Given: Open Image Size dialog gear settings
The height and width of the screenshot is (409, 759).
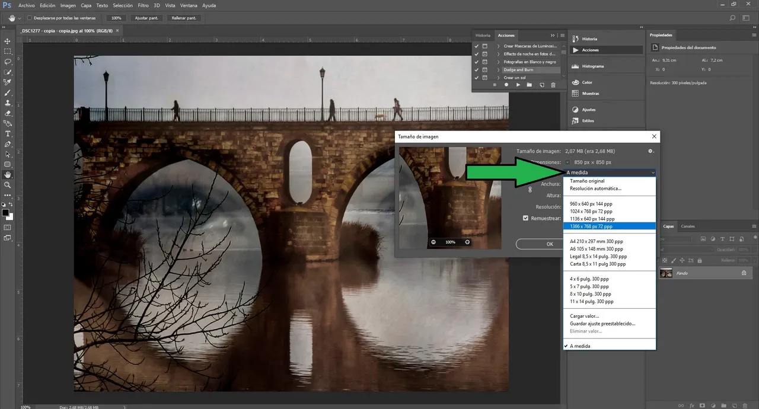Looking at the screenshot, I should 651,151.
